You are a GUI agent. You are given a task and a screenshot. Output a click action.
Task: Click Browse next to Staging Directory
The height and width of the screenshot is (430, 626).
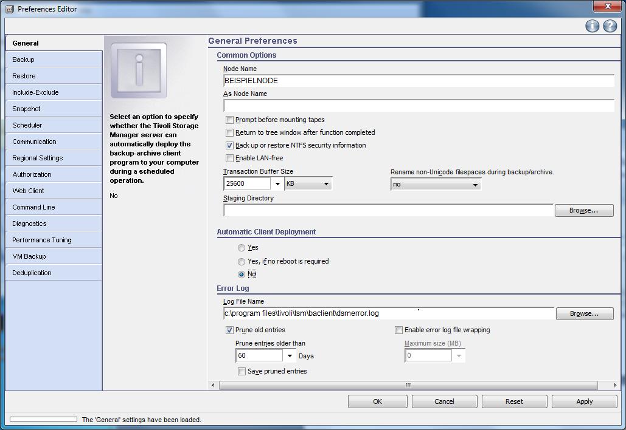pyautogui.click(x=583, y=210)
